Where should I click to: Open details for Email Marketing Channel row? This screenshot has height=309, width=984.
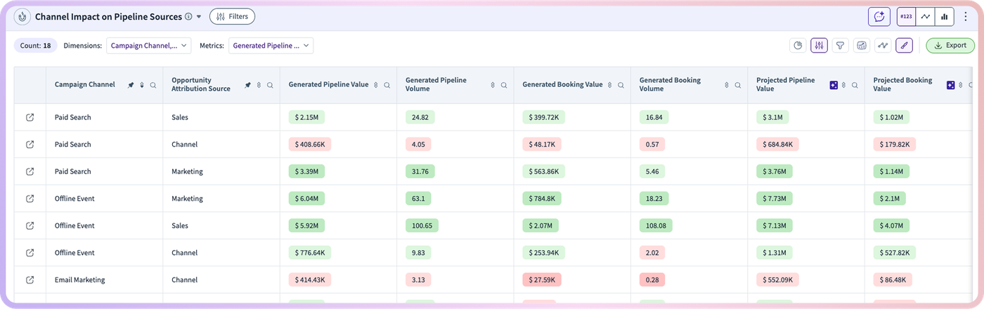tap(30, 280)
